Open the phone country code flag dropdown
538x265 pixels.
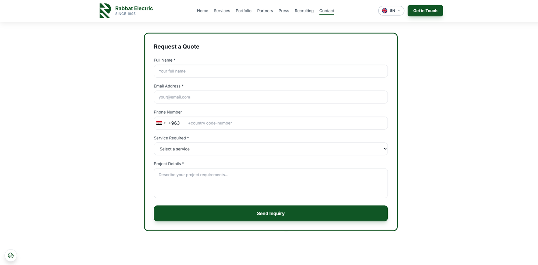161,123
